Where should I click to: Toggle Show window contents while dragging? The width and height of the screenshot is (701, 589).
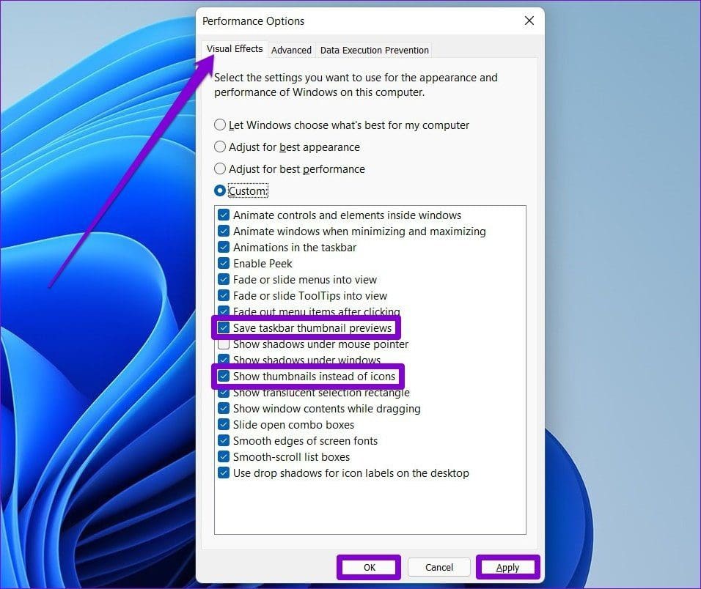[224, 409]
